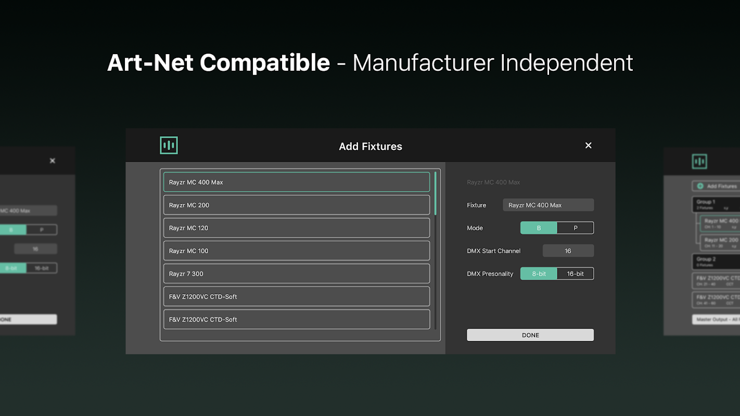Click the DMX Presonality label
Screen dimensions: 740x416
[490, 274]
